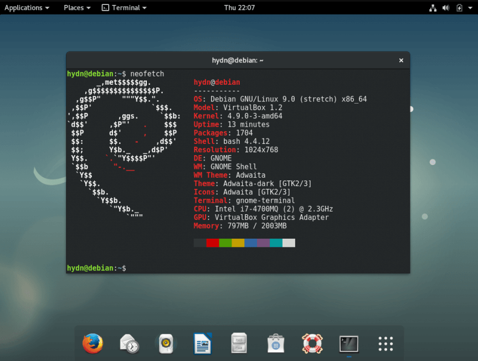Click the Theme Adwaita-dark line
This screenshot has width=478, height=361.
tap(253, 183)
